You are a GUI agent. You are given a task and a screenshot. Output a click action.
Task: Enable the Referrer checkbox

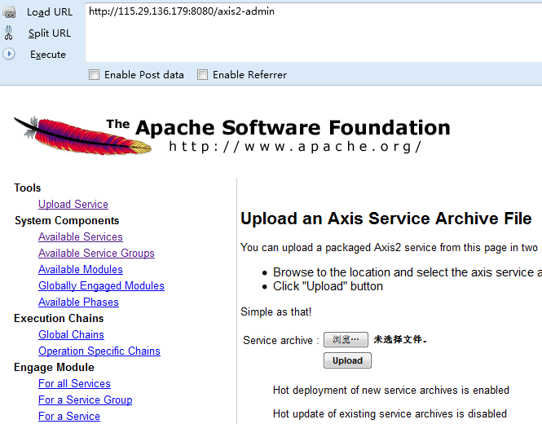pos(202,75)
